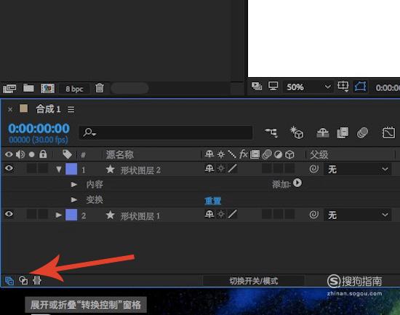Expand the 内容 property group

[74, 184]
